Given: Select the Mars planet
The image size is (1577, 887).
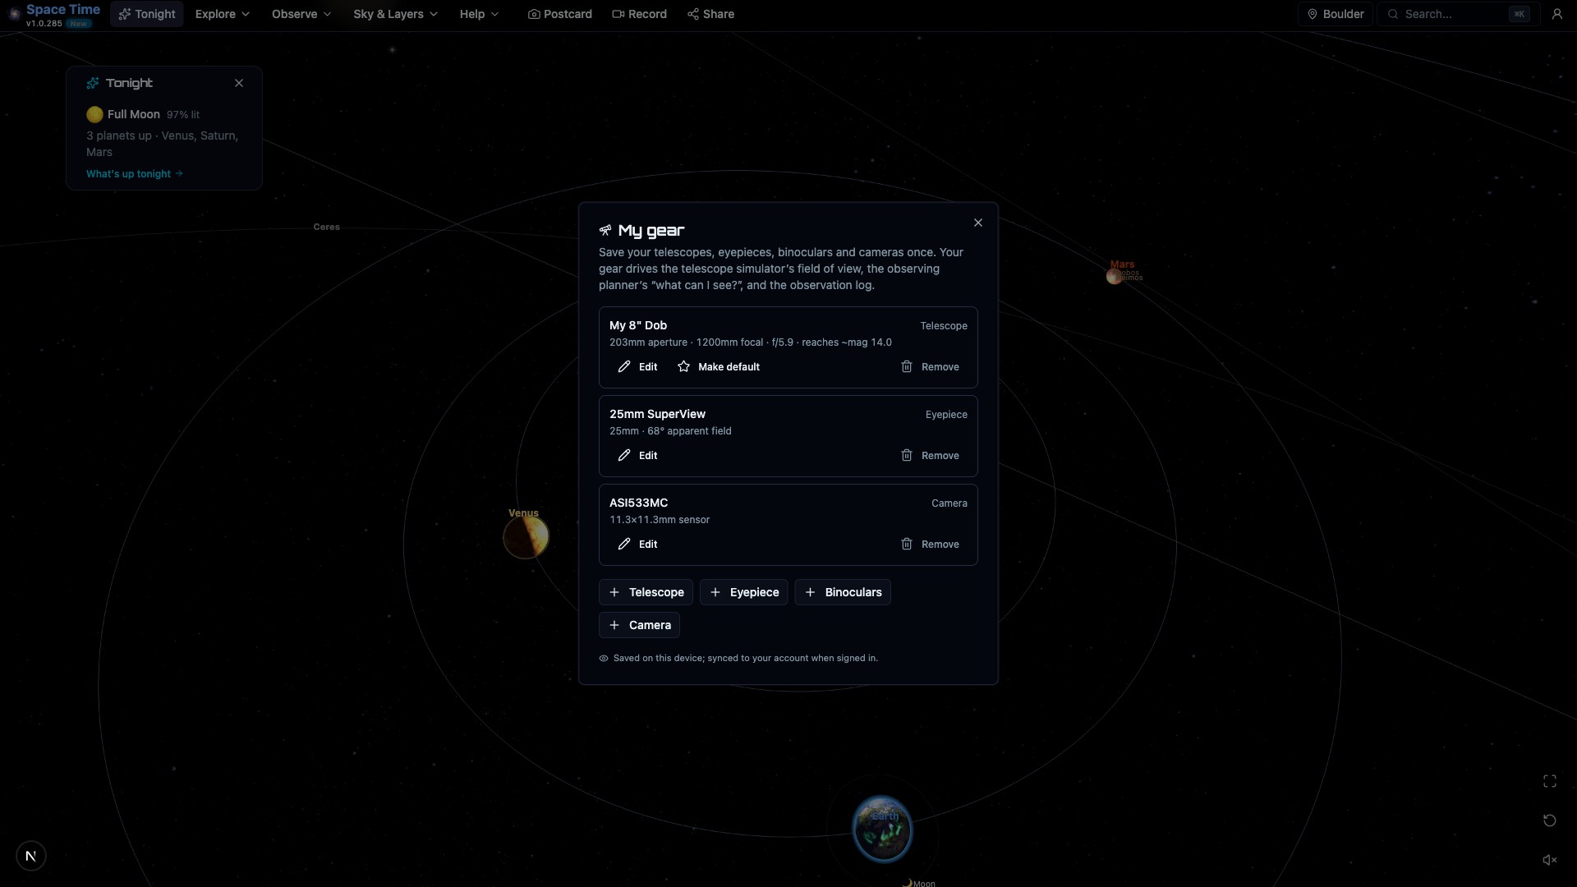Looking at the screenshot, I should [x=1114, y=277].
